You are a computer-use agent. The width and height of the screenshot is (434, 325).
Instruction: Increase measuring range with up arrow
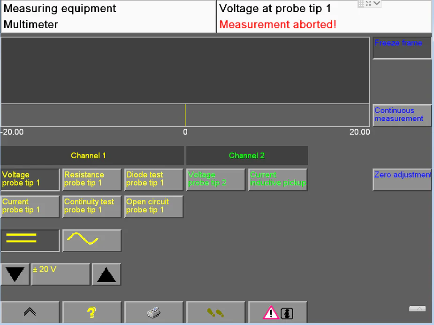coord(107,274)
